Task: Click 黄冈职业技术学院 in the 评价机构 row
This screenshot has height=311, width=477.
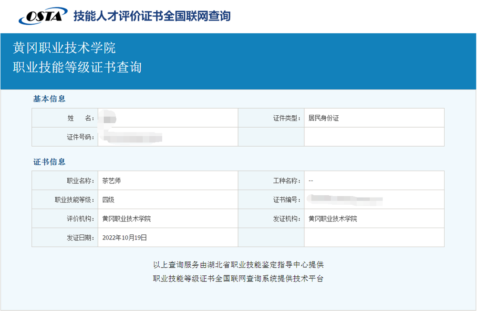Action: pyautogui.click(x=126, y=219)
